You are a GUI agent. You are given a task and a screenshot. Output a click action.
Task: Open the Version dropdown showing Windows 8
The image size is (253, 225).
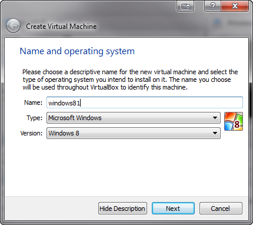pyautogui.click(x=134, y=133)
